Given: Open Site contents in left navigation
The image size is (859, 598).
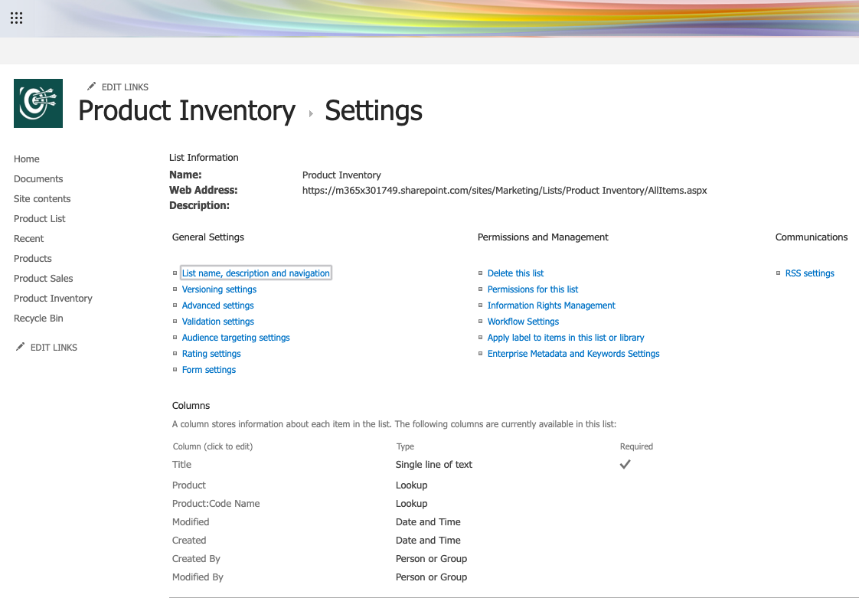Looking at the screenshot, I should coord(42,199).
